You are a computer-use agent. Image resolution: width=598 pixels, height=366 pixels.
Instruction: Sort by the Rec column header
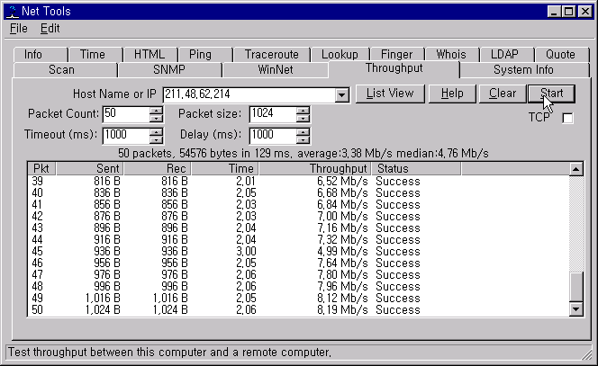tap(157, 169)
